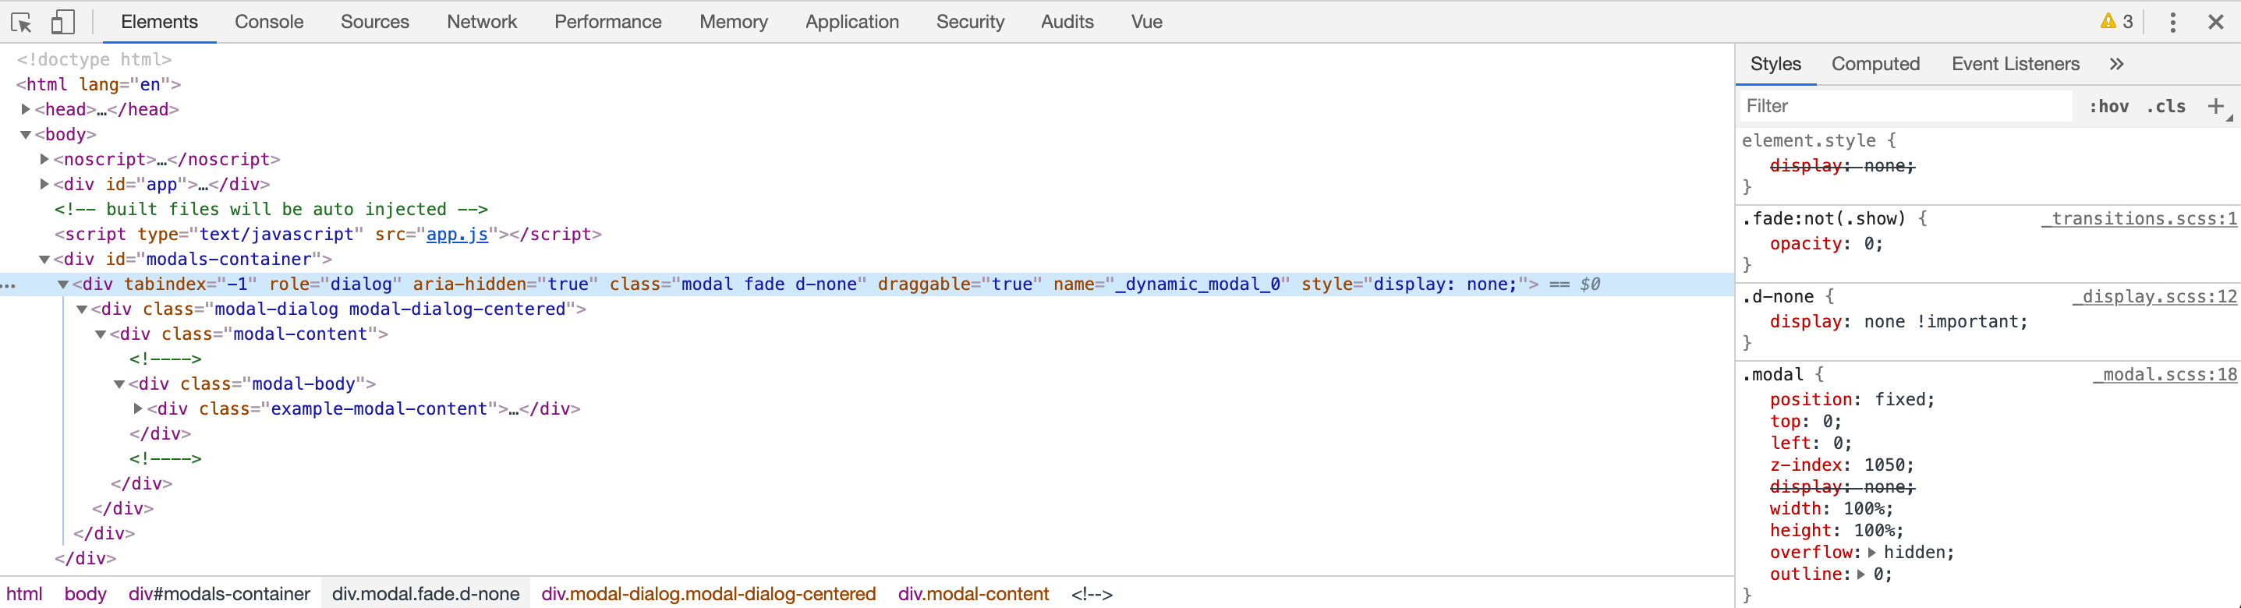Collapse the modal-body div node
This screenshot has height=608, width=2241.
(x=119, y=384)
